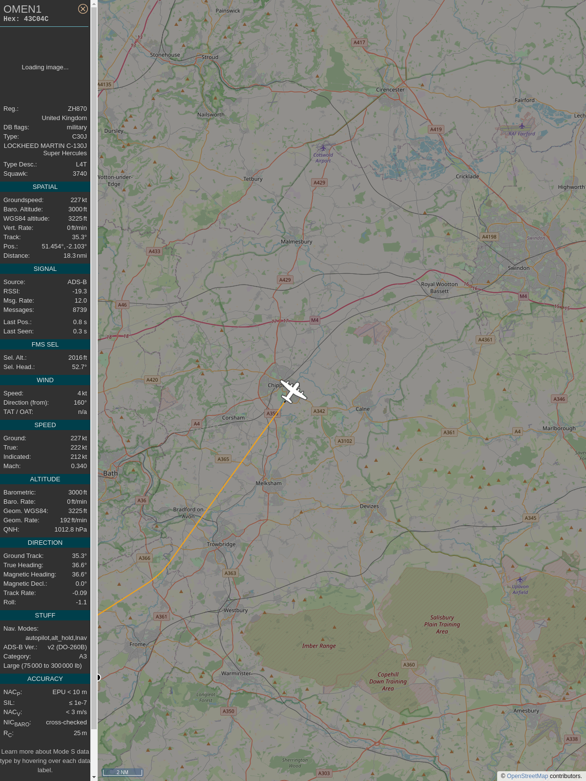Click the sidebar scrollbar down arrow
Viewport: 586px width, 781px height.
coord(94,777)
